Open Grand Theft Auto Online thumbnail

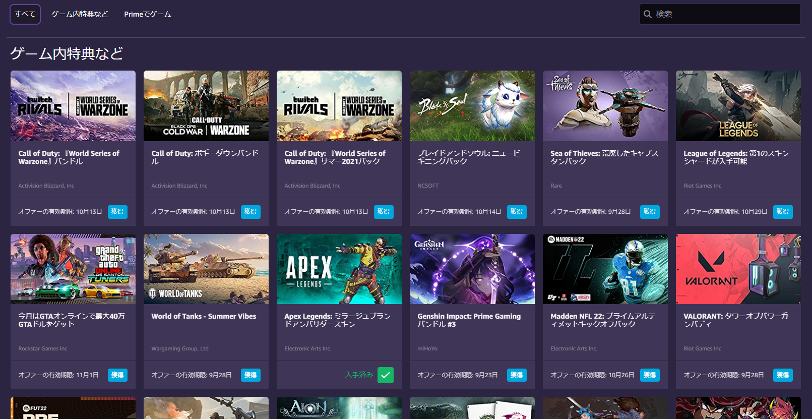tap(73, 269)
